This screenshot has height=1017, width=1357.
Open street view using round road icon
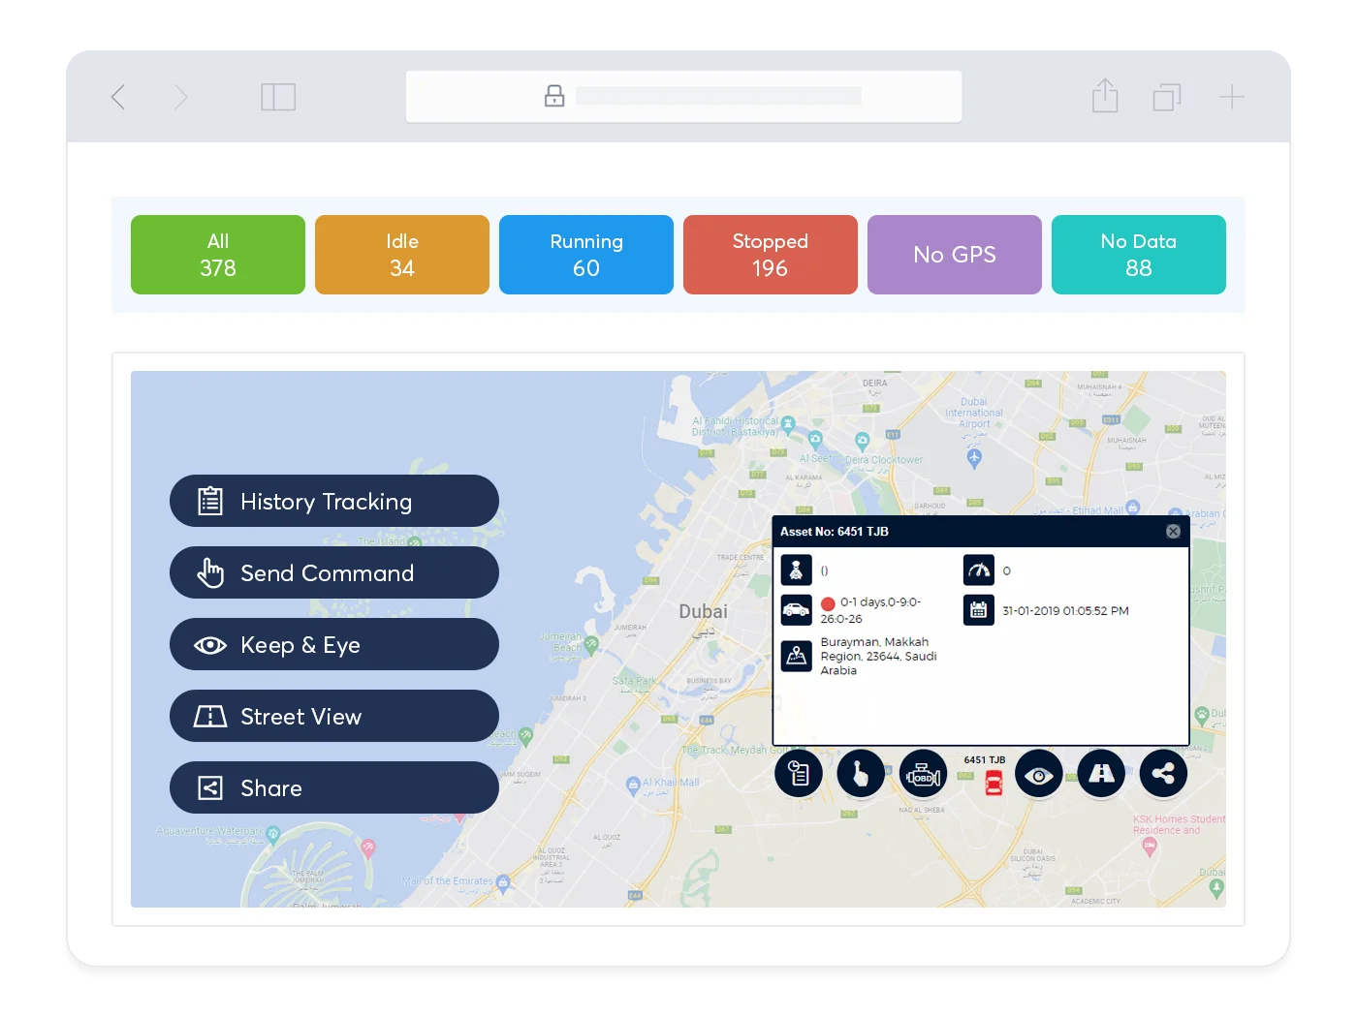(1101, 774)
